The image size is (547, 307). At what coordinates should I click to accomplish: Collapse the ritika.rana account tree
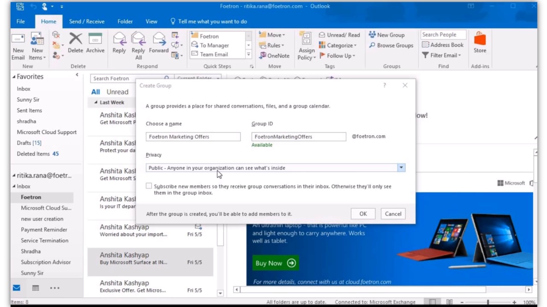click(x=14, y=175)
